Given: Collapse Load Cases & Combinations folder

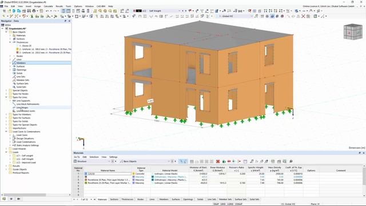Looking at the screenshot, I should click(x=6, y=132).
